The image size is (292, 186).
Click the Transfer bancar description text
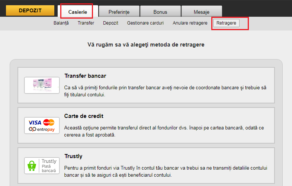coord(165,91)
